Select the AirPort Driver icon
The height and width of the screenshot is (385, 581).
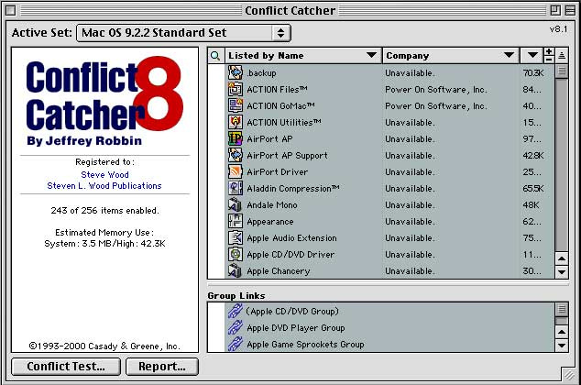(x=235, y=171)
